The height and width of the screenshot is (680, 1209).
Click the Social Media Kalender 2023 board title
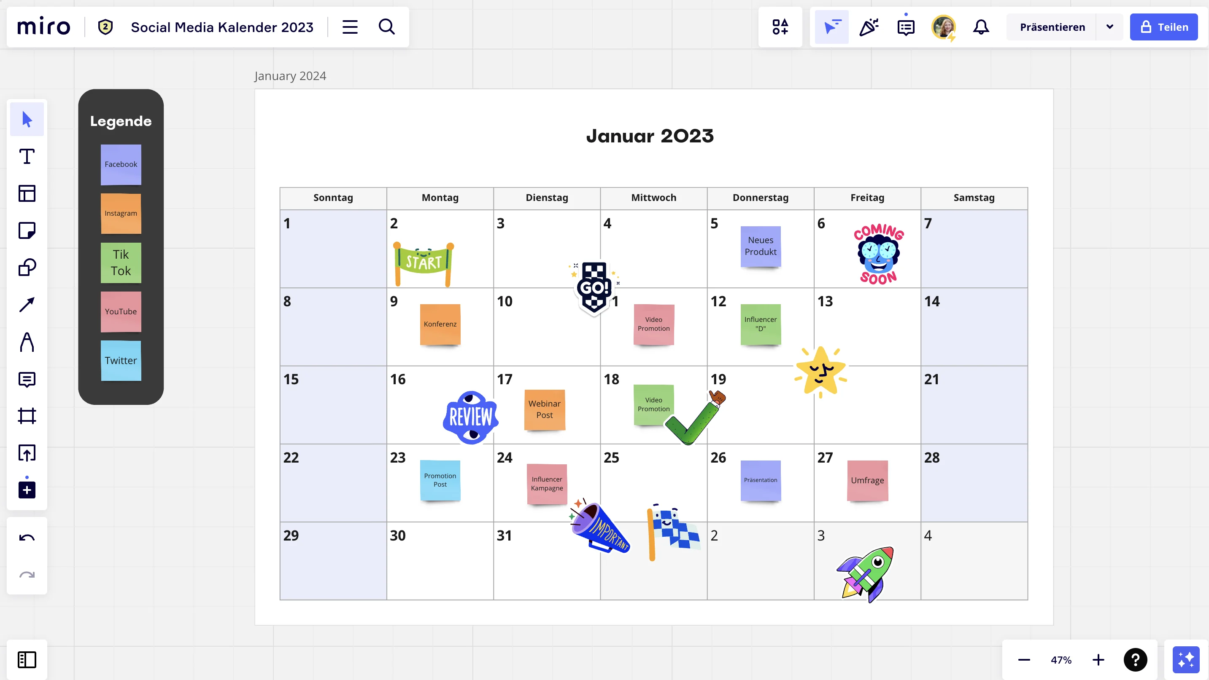pos(222,27)
